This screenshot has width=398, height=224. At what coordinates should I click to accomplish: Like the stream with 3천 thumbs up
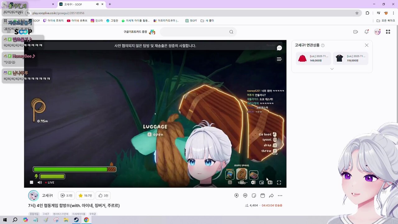point(103,195)
